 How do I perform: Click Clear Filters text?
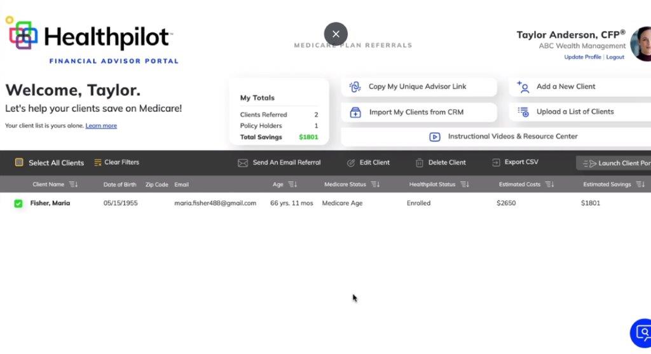121,162
